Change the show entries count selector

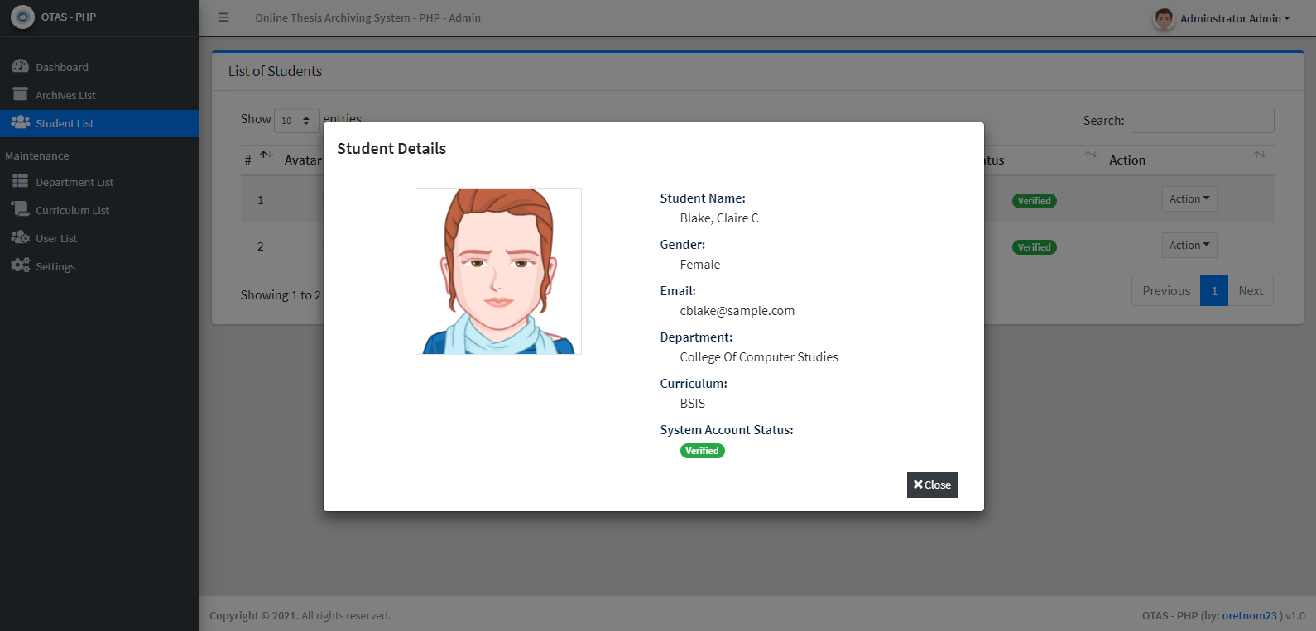tap(296, 121)
